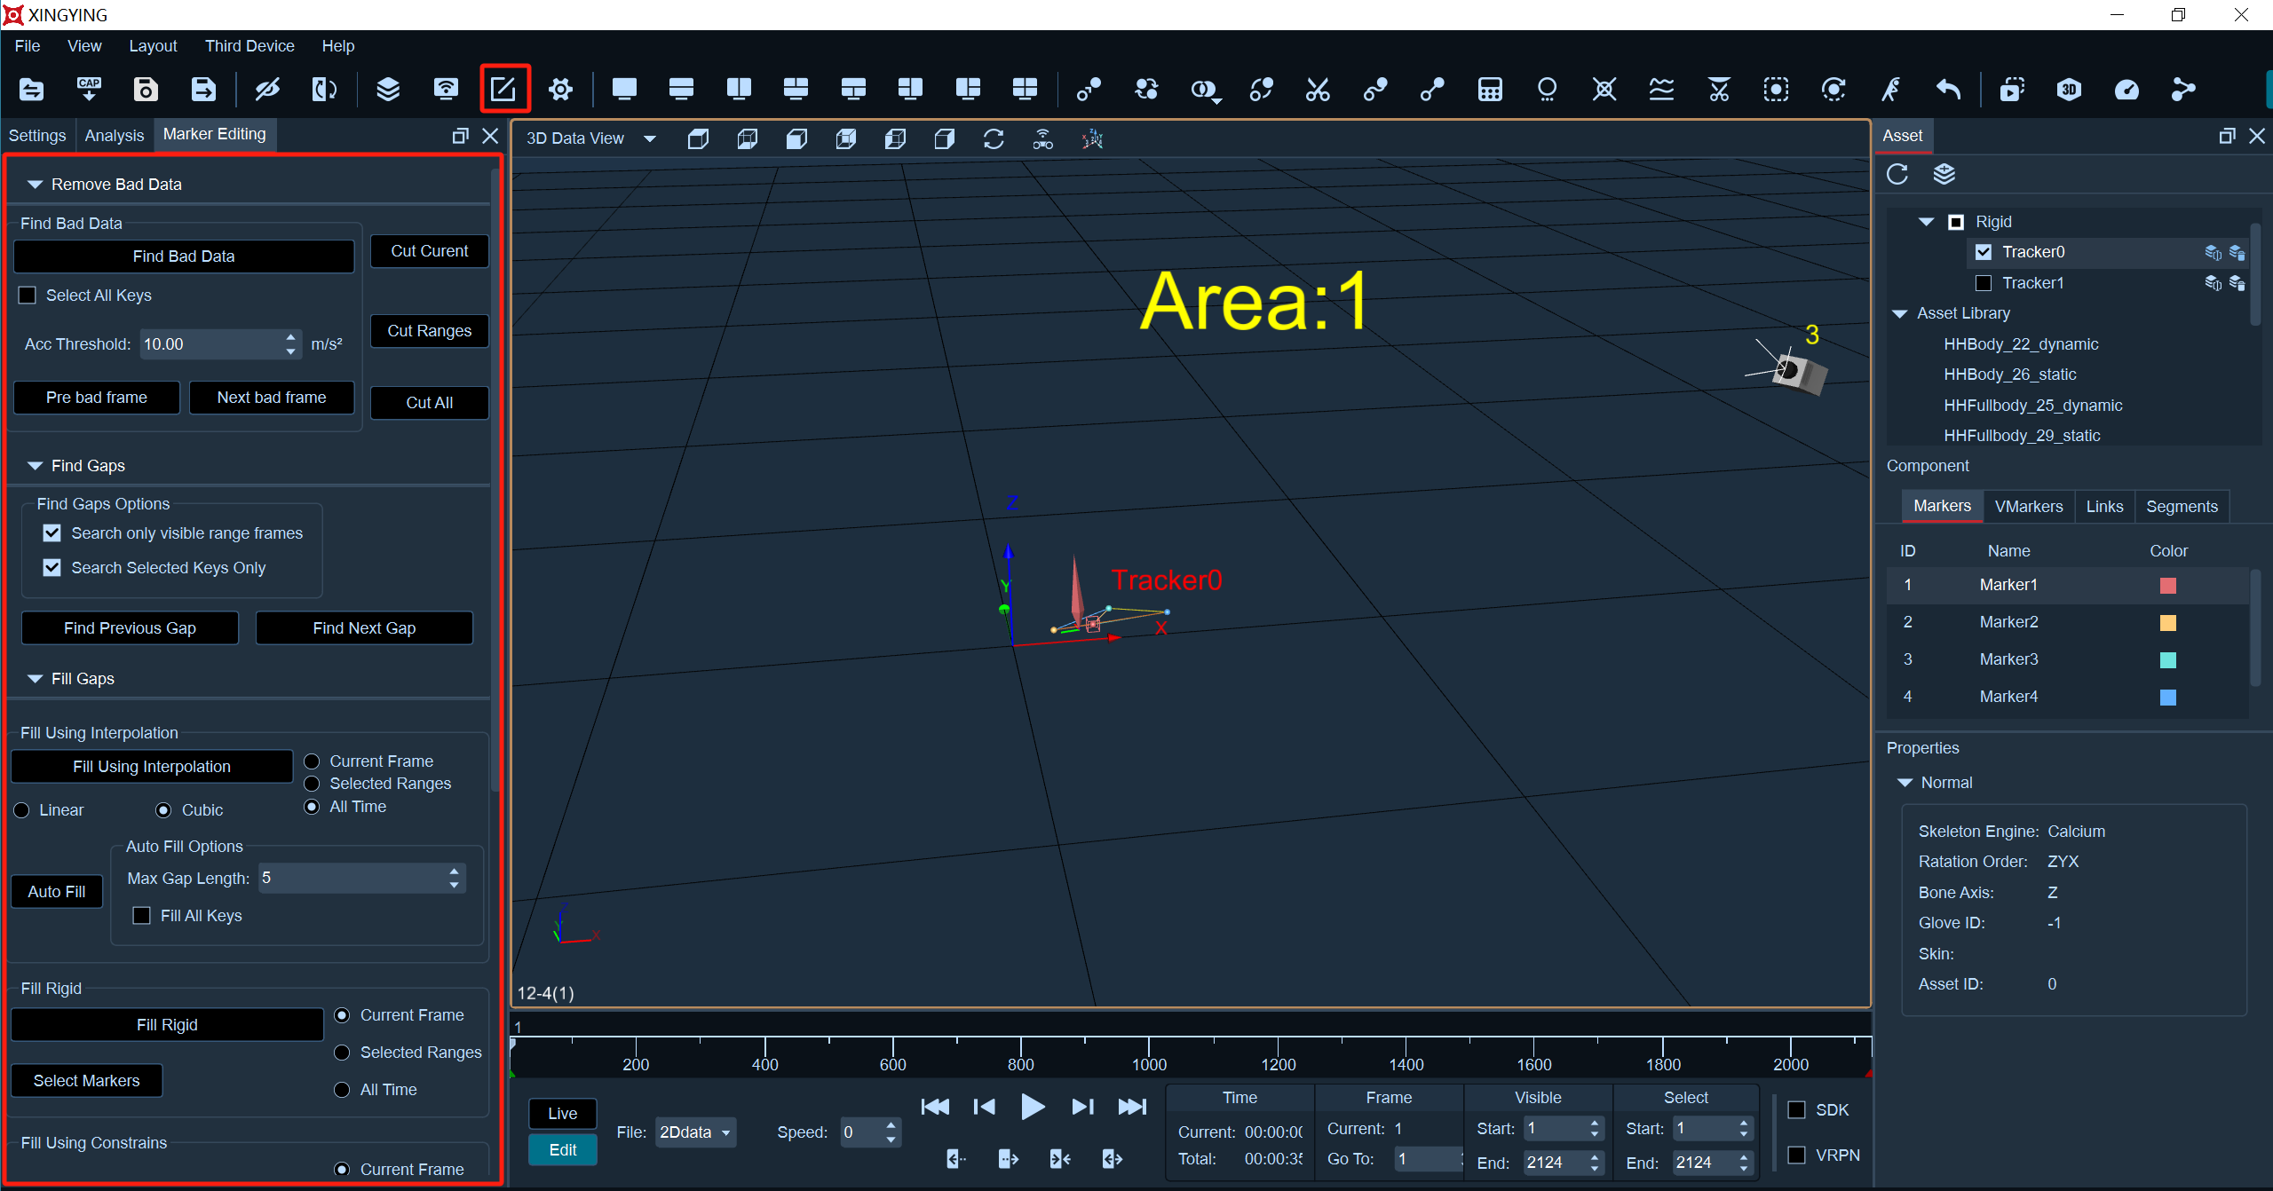Click the Find Next Gap button
The width and height of the screenshot is (2273, 1191).
pyautogui.click(x=364, y=628)
